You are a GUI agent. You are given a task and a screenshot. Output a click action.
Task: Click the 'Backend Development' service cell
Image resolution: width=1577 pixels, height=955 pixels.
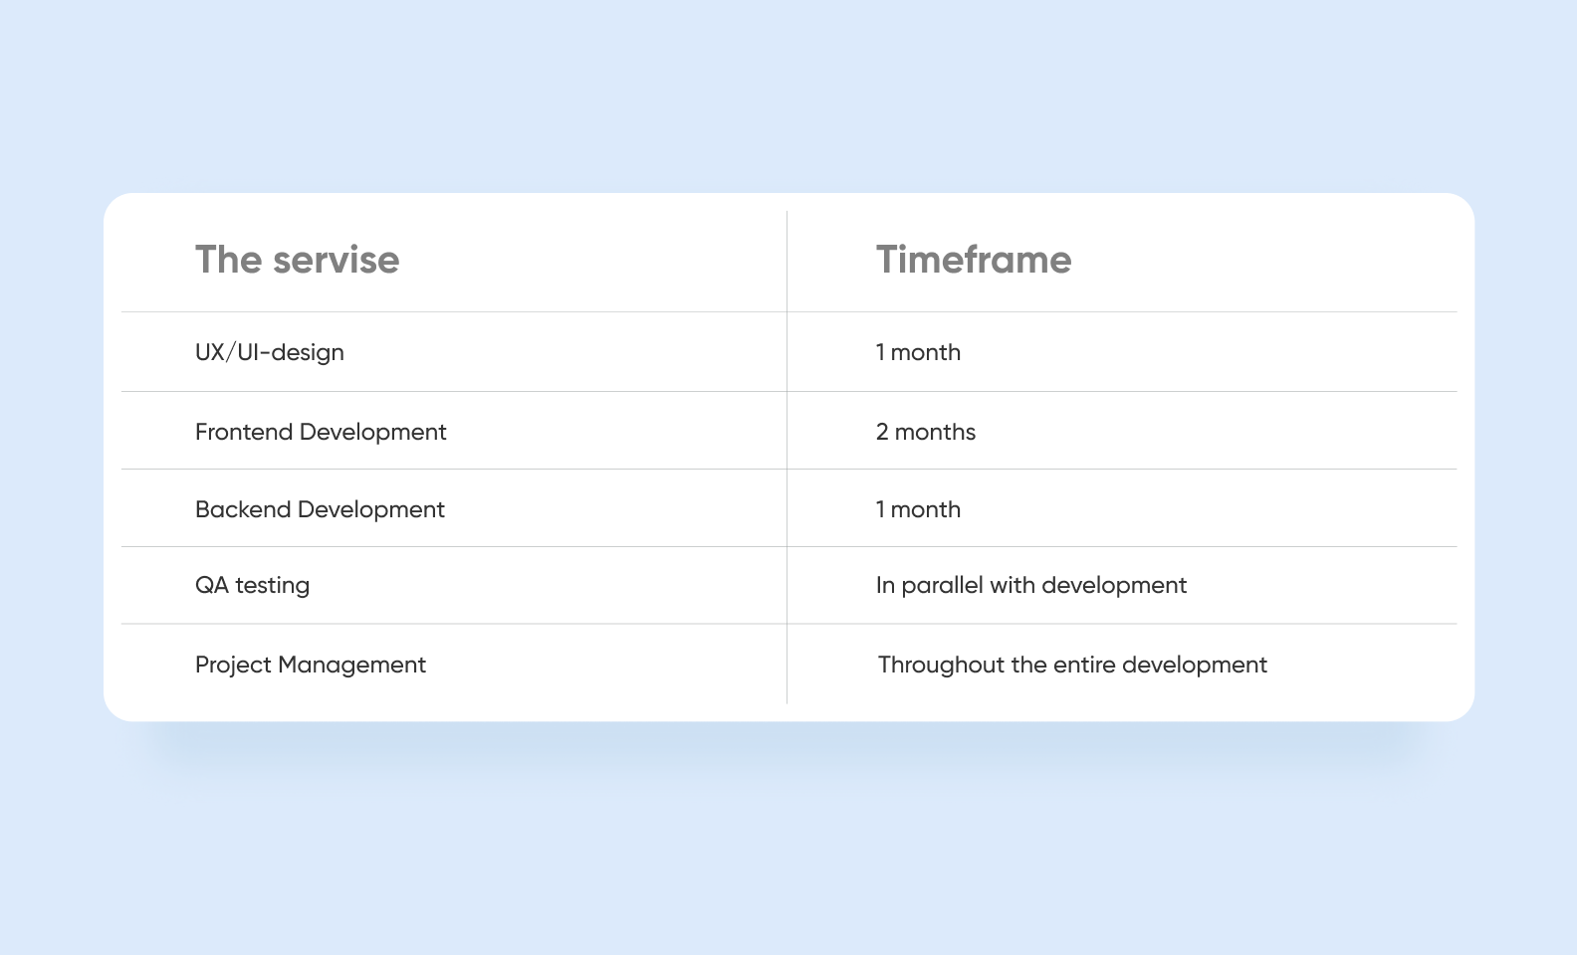click(320, 509)
